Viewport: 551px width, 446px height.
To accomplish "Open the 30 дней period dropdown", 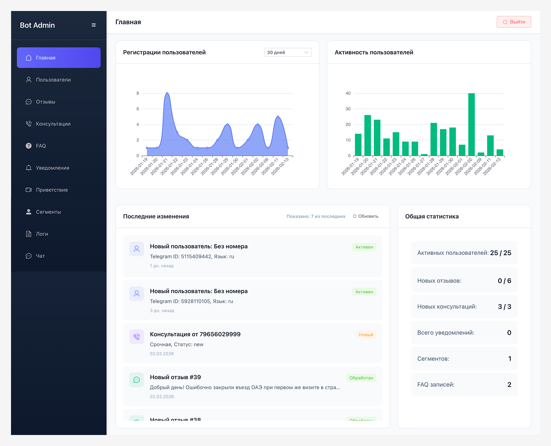I will (288, 52).
